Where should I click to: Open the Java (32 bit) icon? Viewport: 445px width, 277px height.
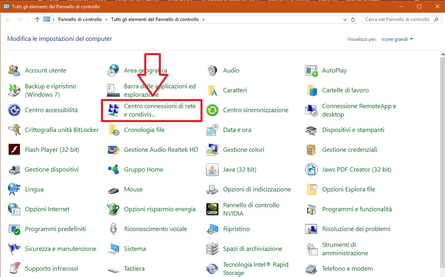coord(212,170)
